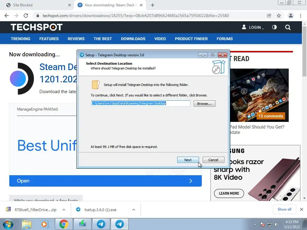Click volume speaker tray icon
The image size is (307, 230).
(277, 224)
